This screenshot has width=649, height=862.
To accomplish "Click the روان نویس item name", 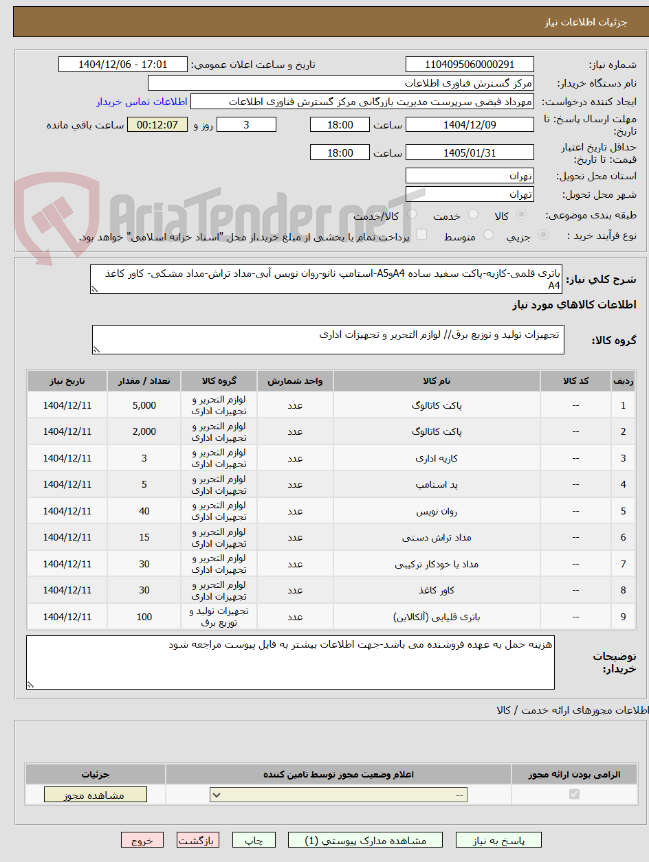I will pos(437,512).
